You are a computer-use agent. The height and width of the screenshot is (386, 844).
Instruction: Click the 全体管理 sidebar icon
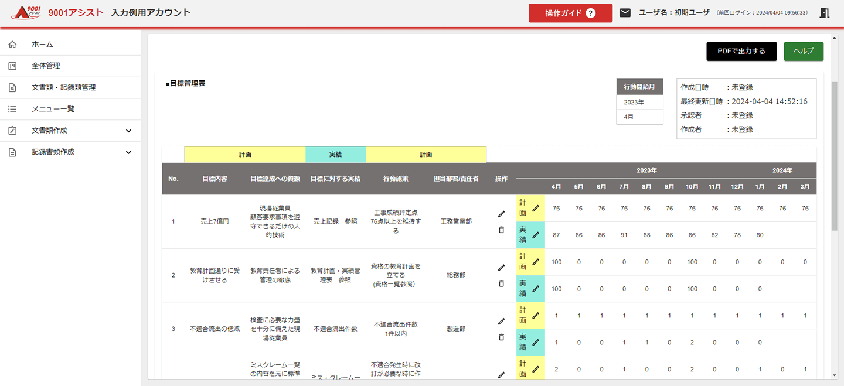click(13, 66)
